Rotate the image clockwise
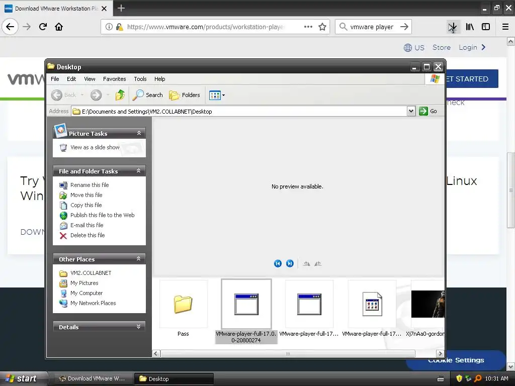The height and width of the screenshot is (386, 515). 306,263
